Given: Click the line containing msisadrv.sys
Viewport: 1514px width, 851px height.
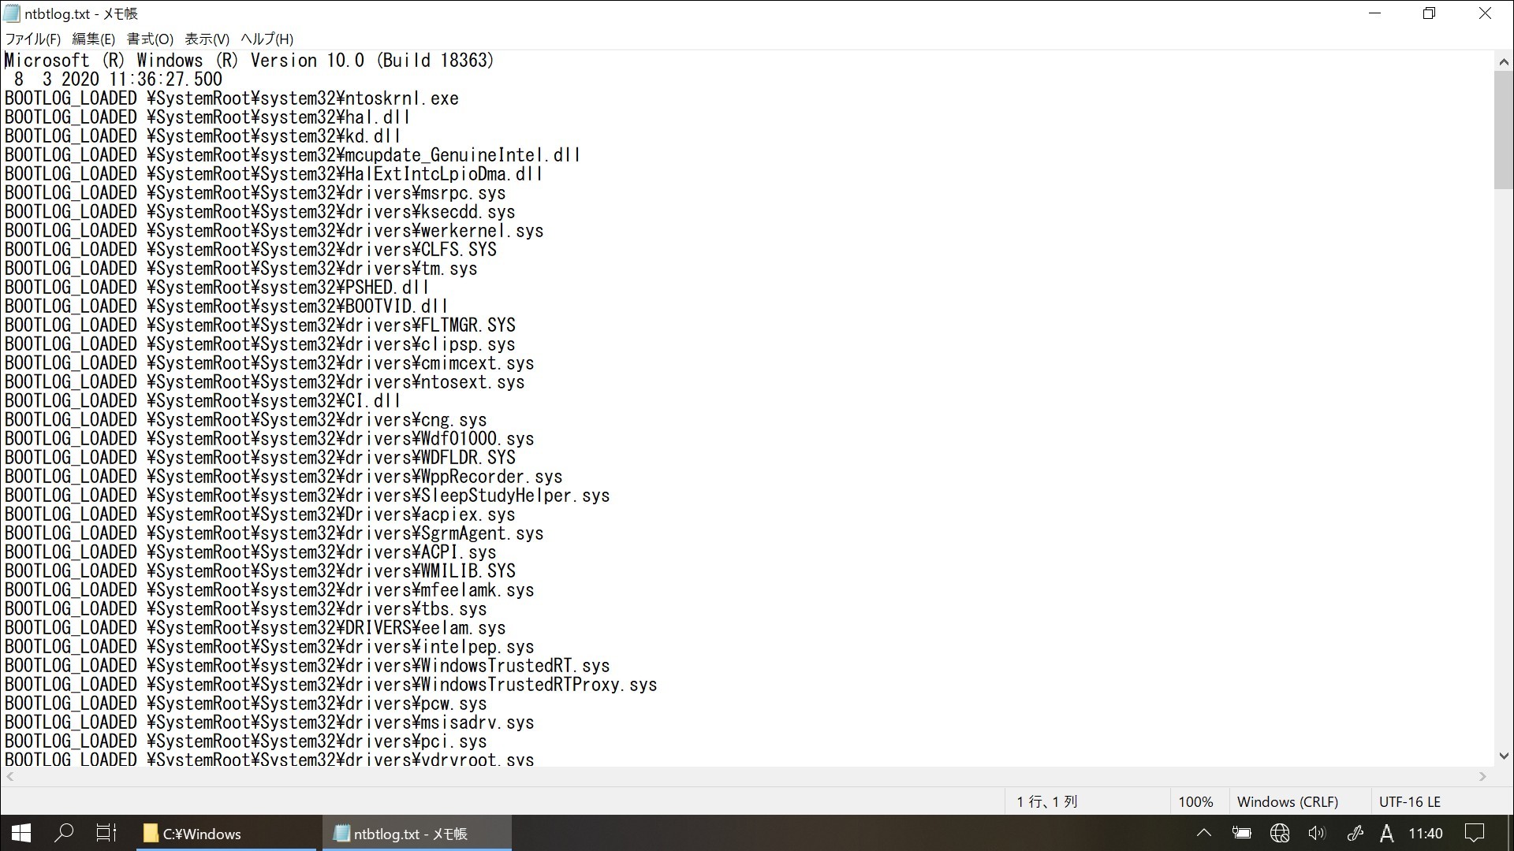Looking at the screenshot, I should (269, 723).
